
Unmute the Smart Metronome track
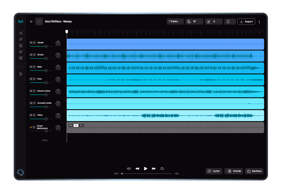31,127
